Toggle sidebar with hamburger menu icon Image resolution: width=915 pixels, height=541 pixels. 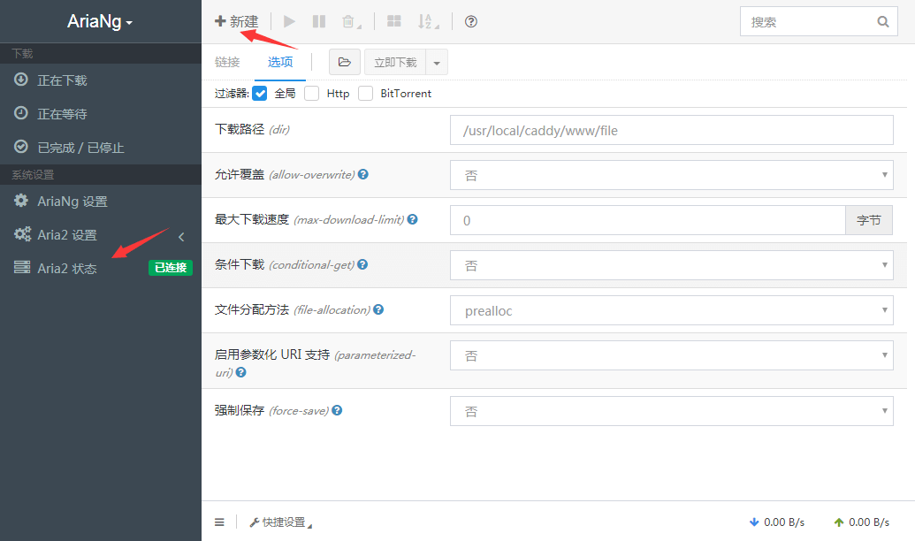click(x=219, y=522)
